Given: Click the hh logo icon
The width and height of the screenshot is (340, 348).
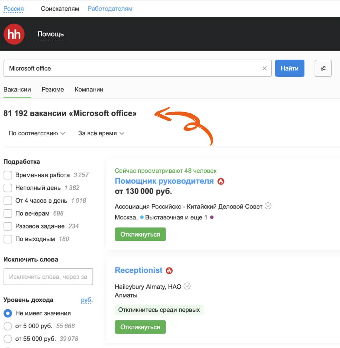Looking at the screenshot, I should click(x=14, y=34).
